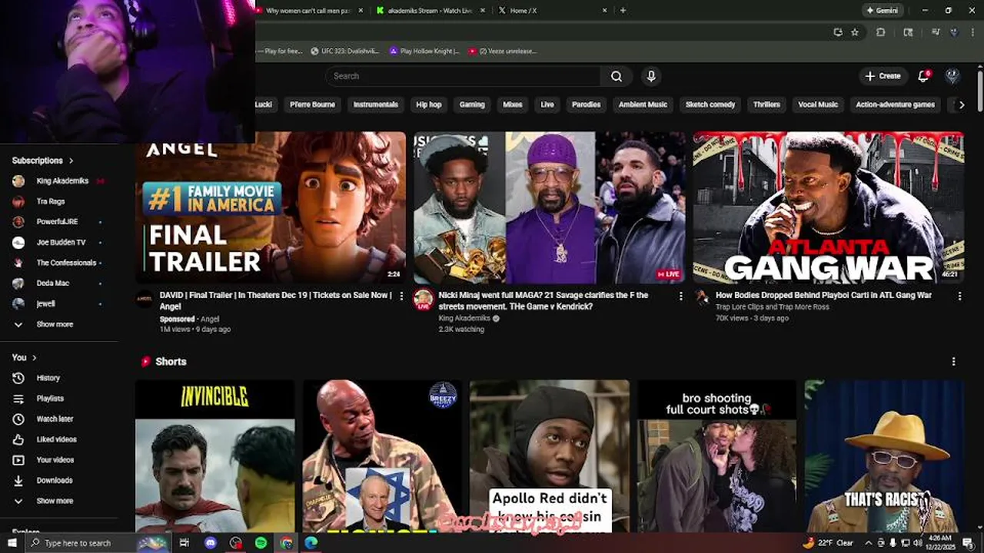The height and width of the screenshot is (553, 984).
Task: Open UFC 323 bookmark
Action: tap(347, 51)
